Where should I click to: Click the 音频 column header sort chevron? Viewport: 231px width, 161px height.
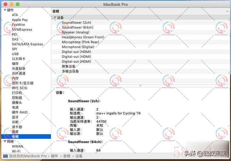227,11
